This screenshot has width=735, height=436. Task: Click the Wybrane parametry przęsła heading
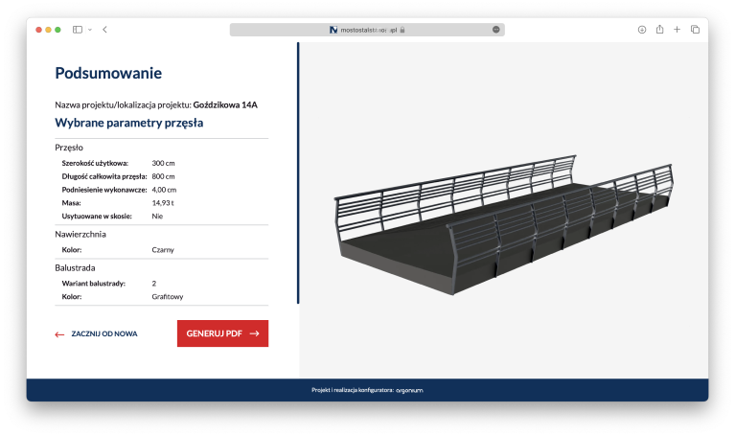coord(129,123)
